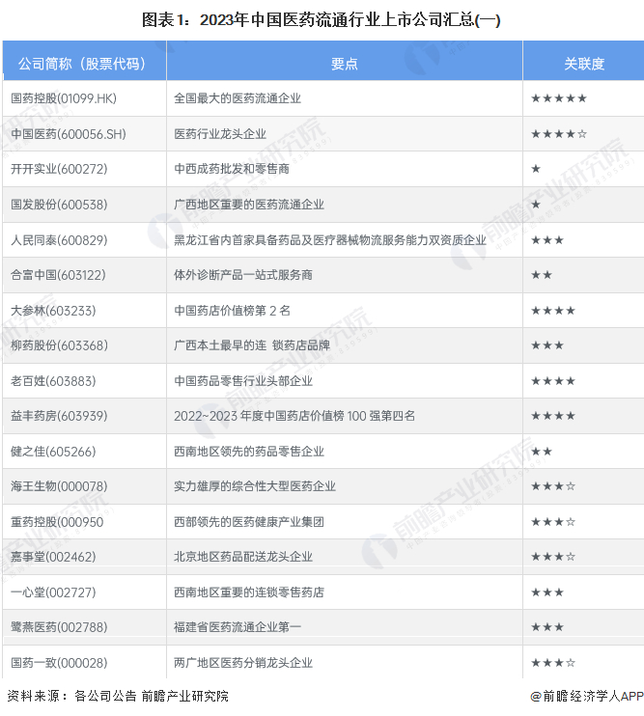This screenshot has height=716, width=644.
Task: Click the star rating for 国药一致
Action: click(552, 663)
